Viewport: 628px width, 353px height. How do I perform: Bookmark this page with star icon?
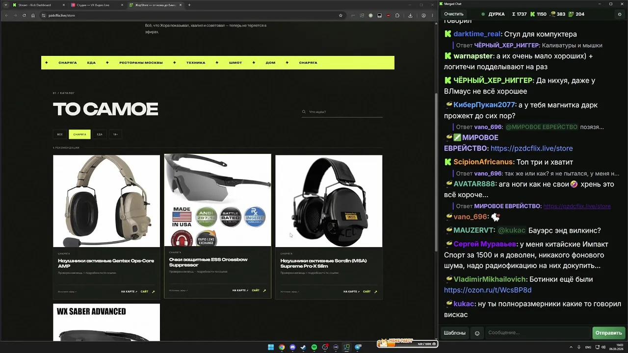coord(340,15)
